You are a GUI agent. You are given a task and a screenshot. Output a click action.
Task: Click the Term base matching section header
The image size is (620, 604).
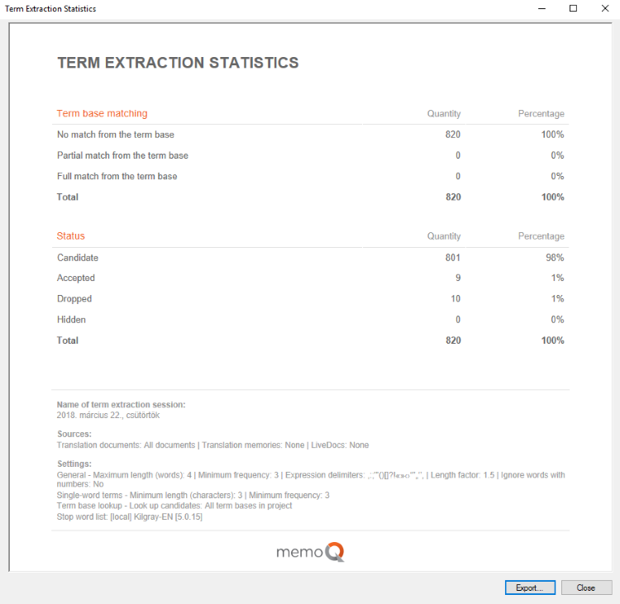pyautogui.click(x=102, y=113)
